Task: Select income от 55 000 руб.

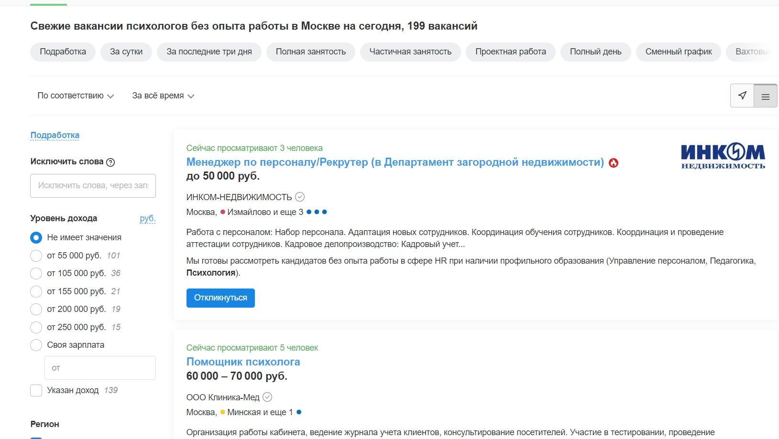Action: coord(36,256)
